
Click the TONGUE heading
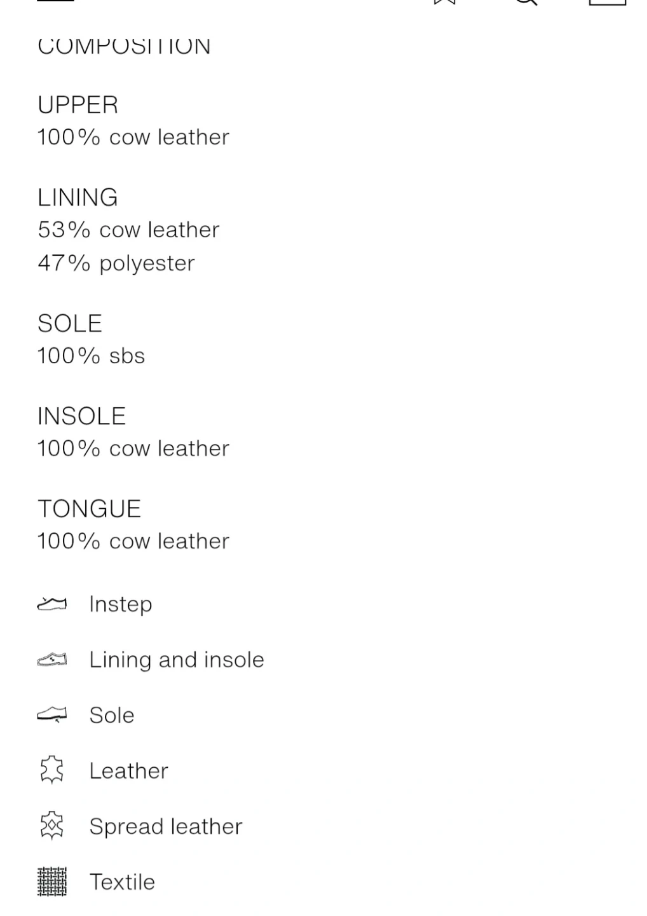[89, 509]
